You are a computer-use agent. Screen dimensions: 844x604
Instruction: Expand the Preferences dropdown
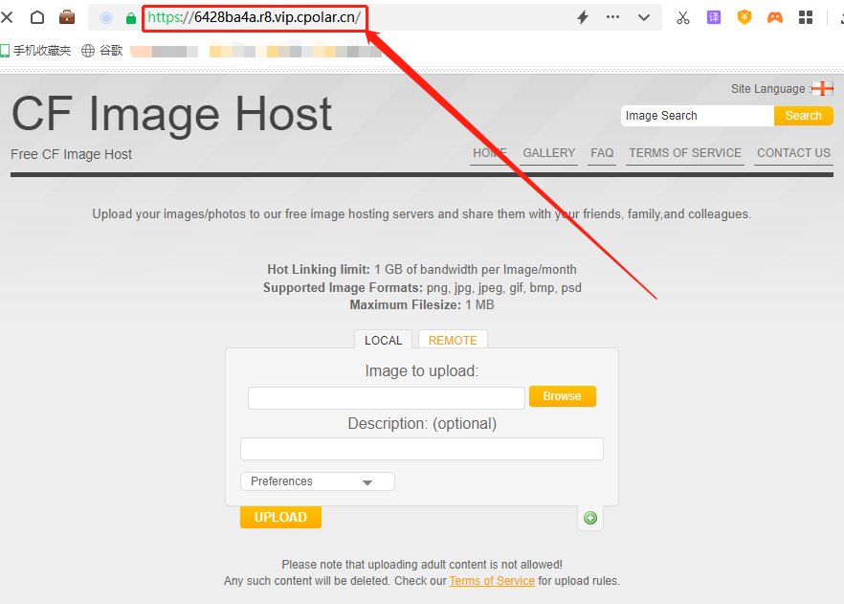[317, 481]
